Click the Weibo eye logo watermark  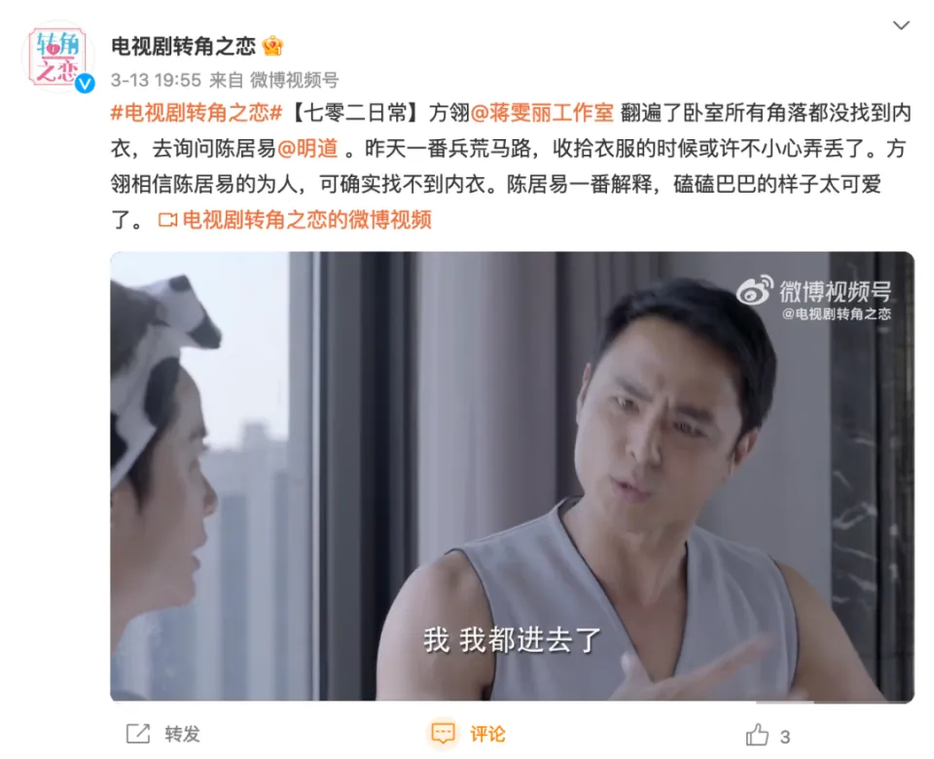coord(755,291)
